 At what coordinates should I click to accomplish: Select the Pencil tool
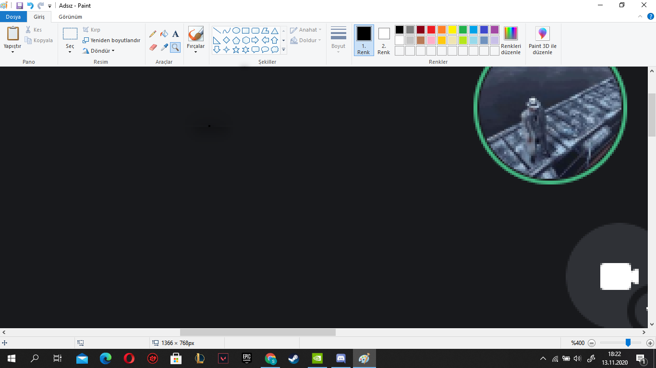pyautogui.click(x=153, y=34)
